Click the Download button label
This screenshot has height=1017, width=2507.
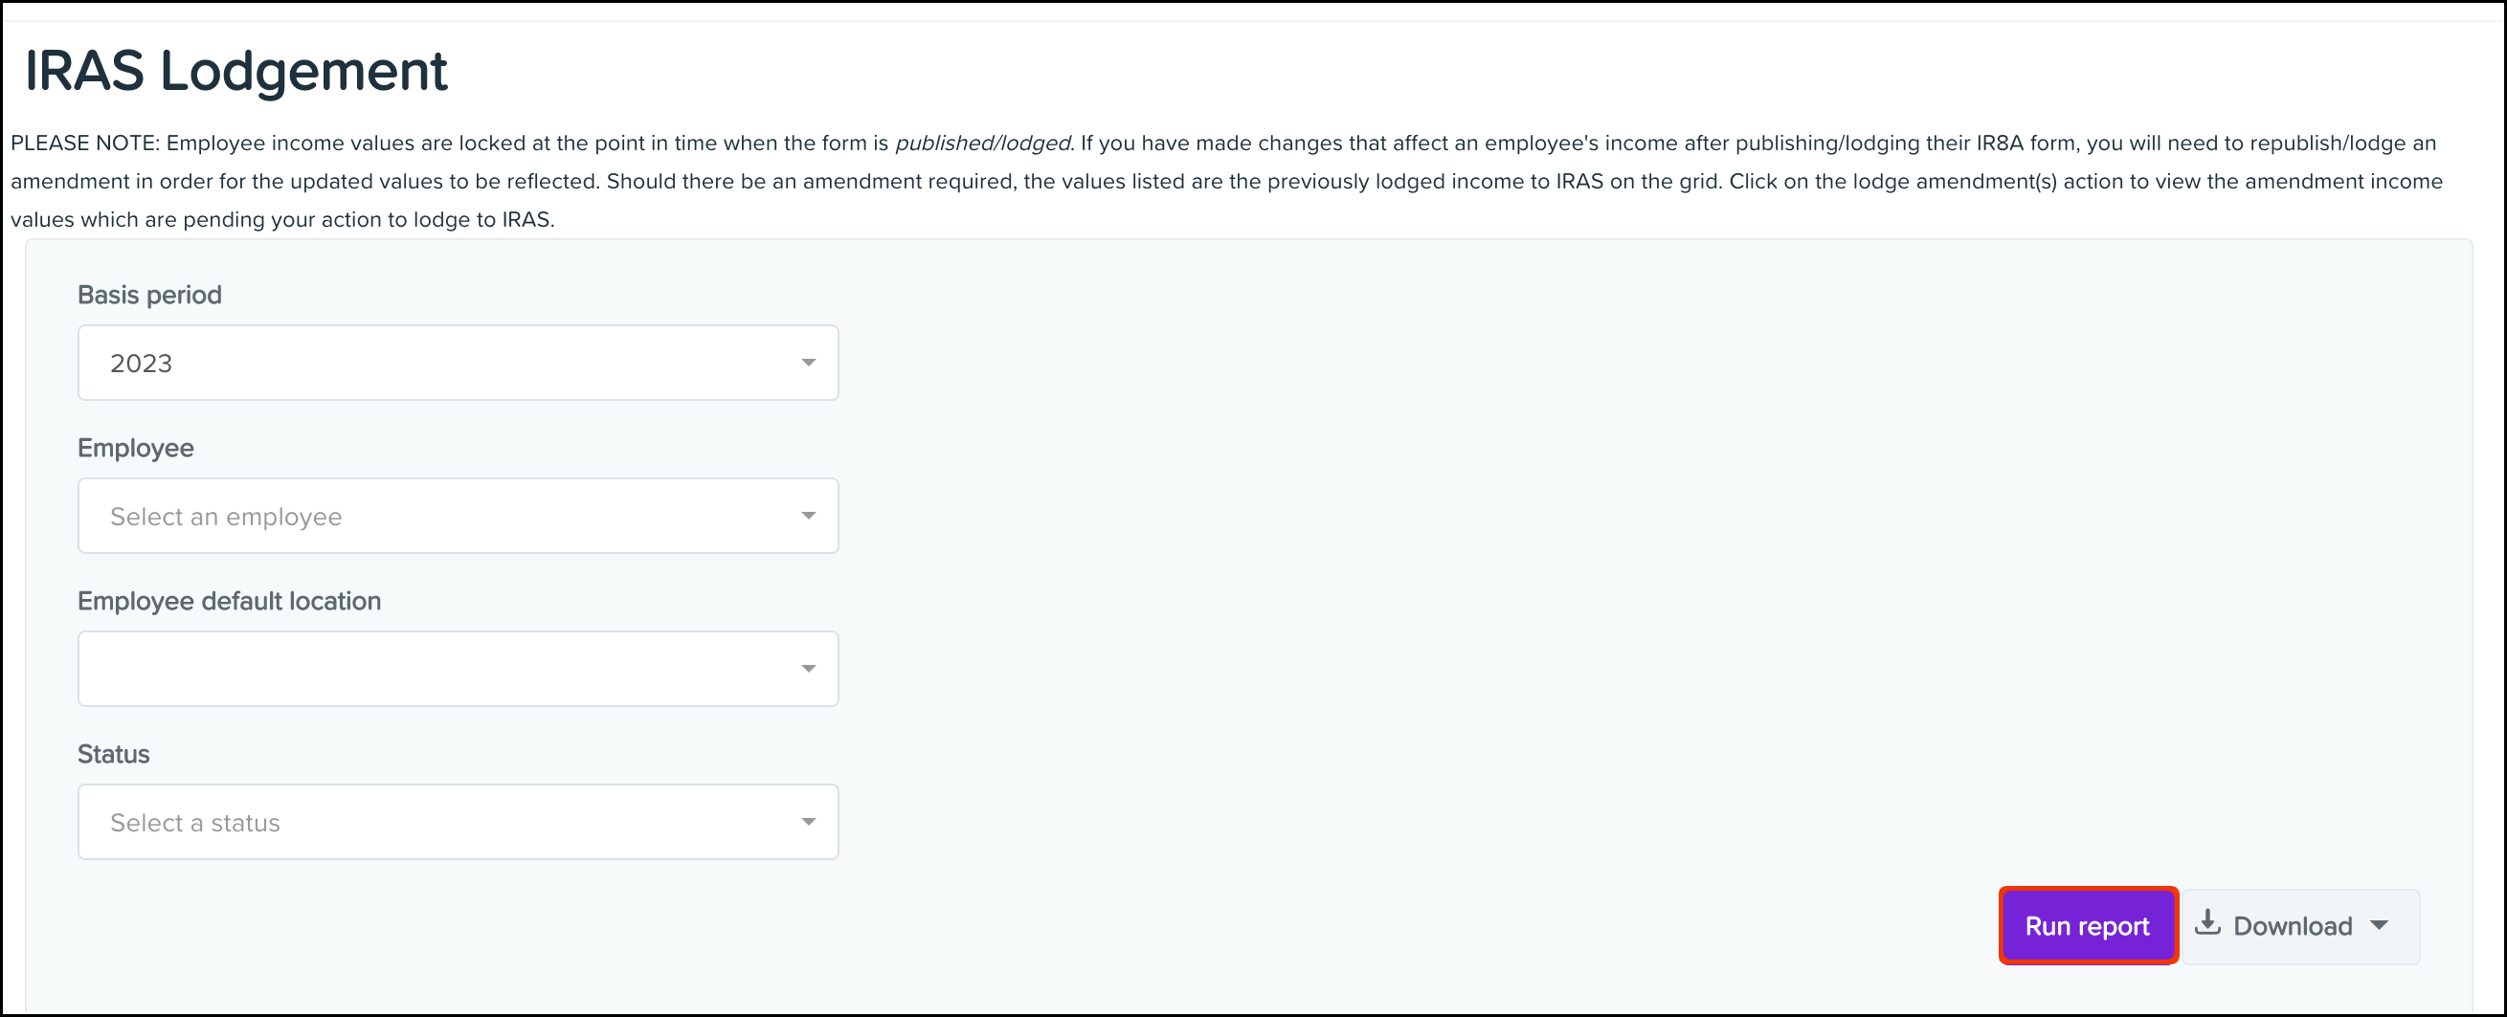coord(2292,926)
